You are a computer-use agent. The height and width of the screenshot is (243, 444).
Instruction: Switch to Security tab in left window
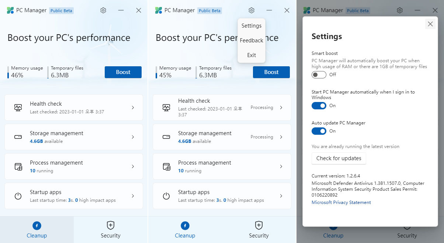tap(111, 229)
